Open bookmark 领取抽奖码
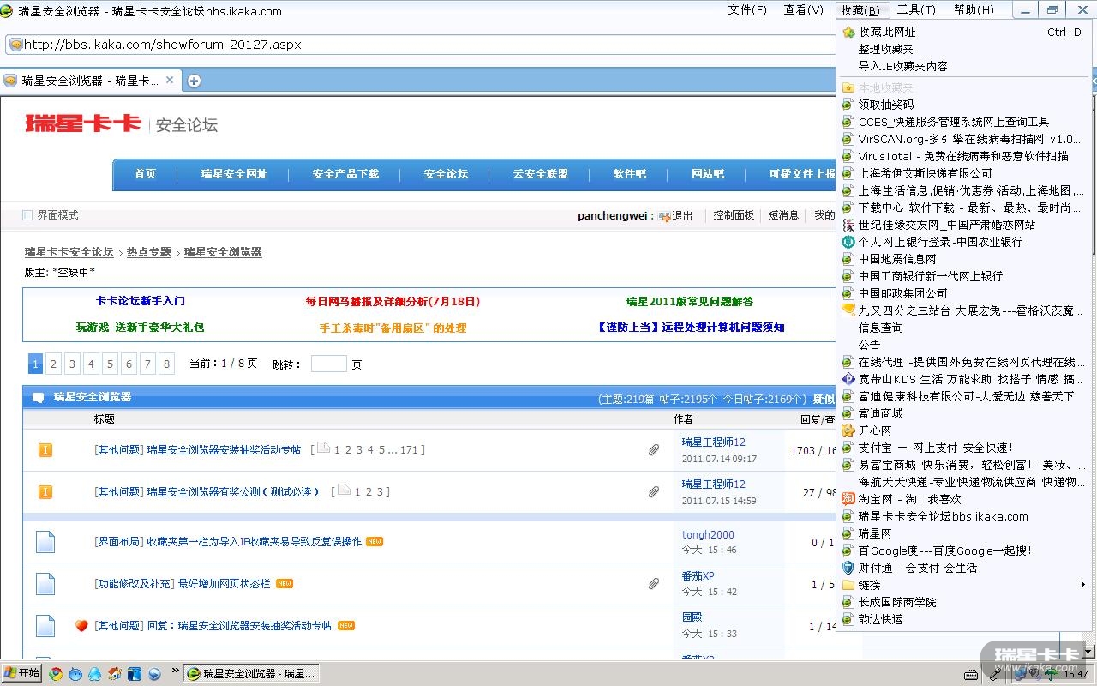1097x686 pixels. (964, 105)
